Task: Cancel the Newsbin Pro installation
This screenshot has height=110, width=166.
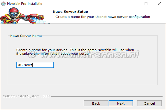Action: [x=149, y=103]
